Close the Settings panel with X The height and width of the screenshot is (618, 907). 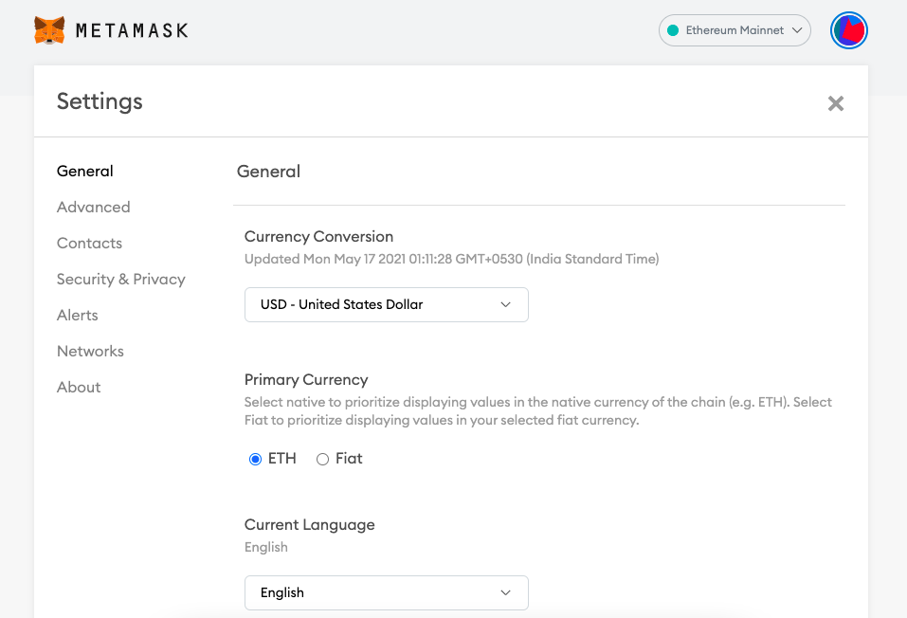click(835, 103)
